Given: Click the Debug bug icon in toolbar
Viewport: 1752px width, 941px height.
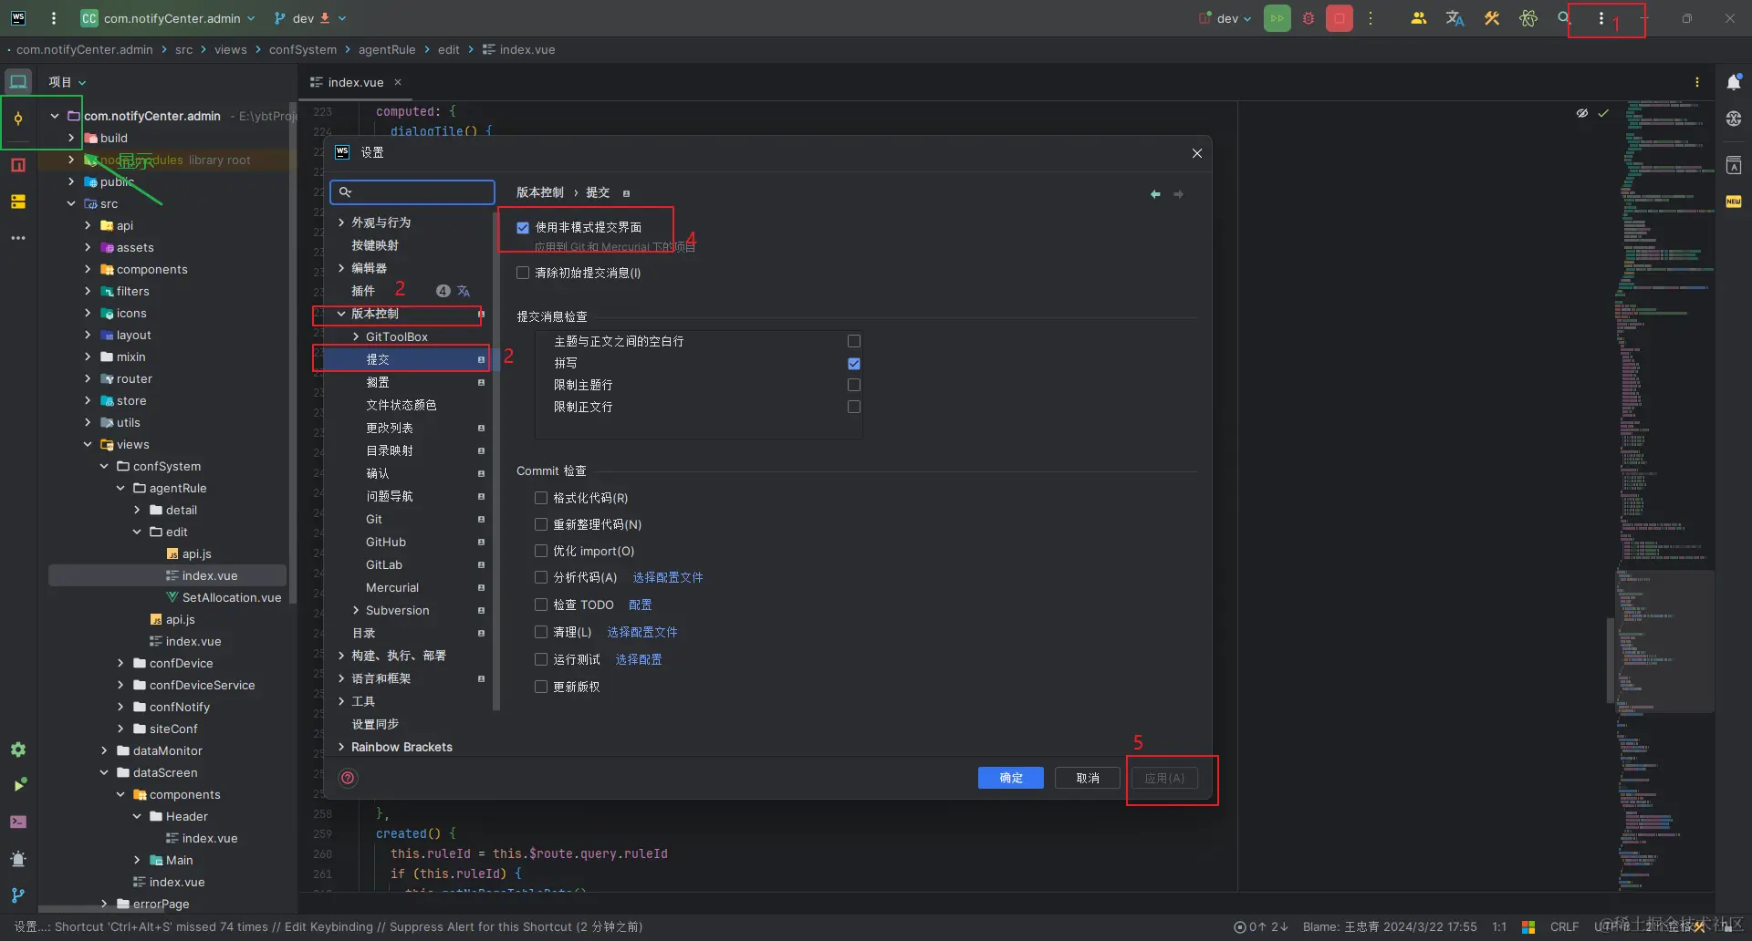Looking at the screenshot, I should tap(1309, 18).
